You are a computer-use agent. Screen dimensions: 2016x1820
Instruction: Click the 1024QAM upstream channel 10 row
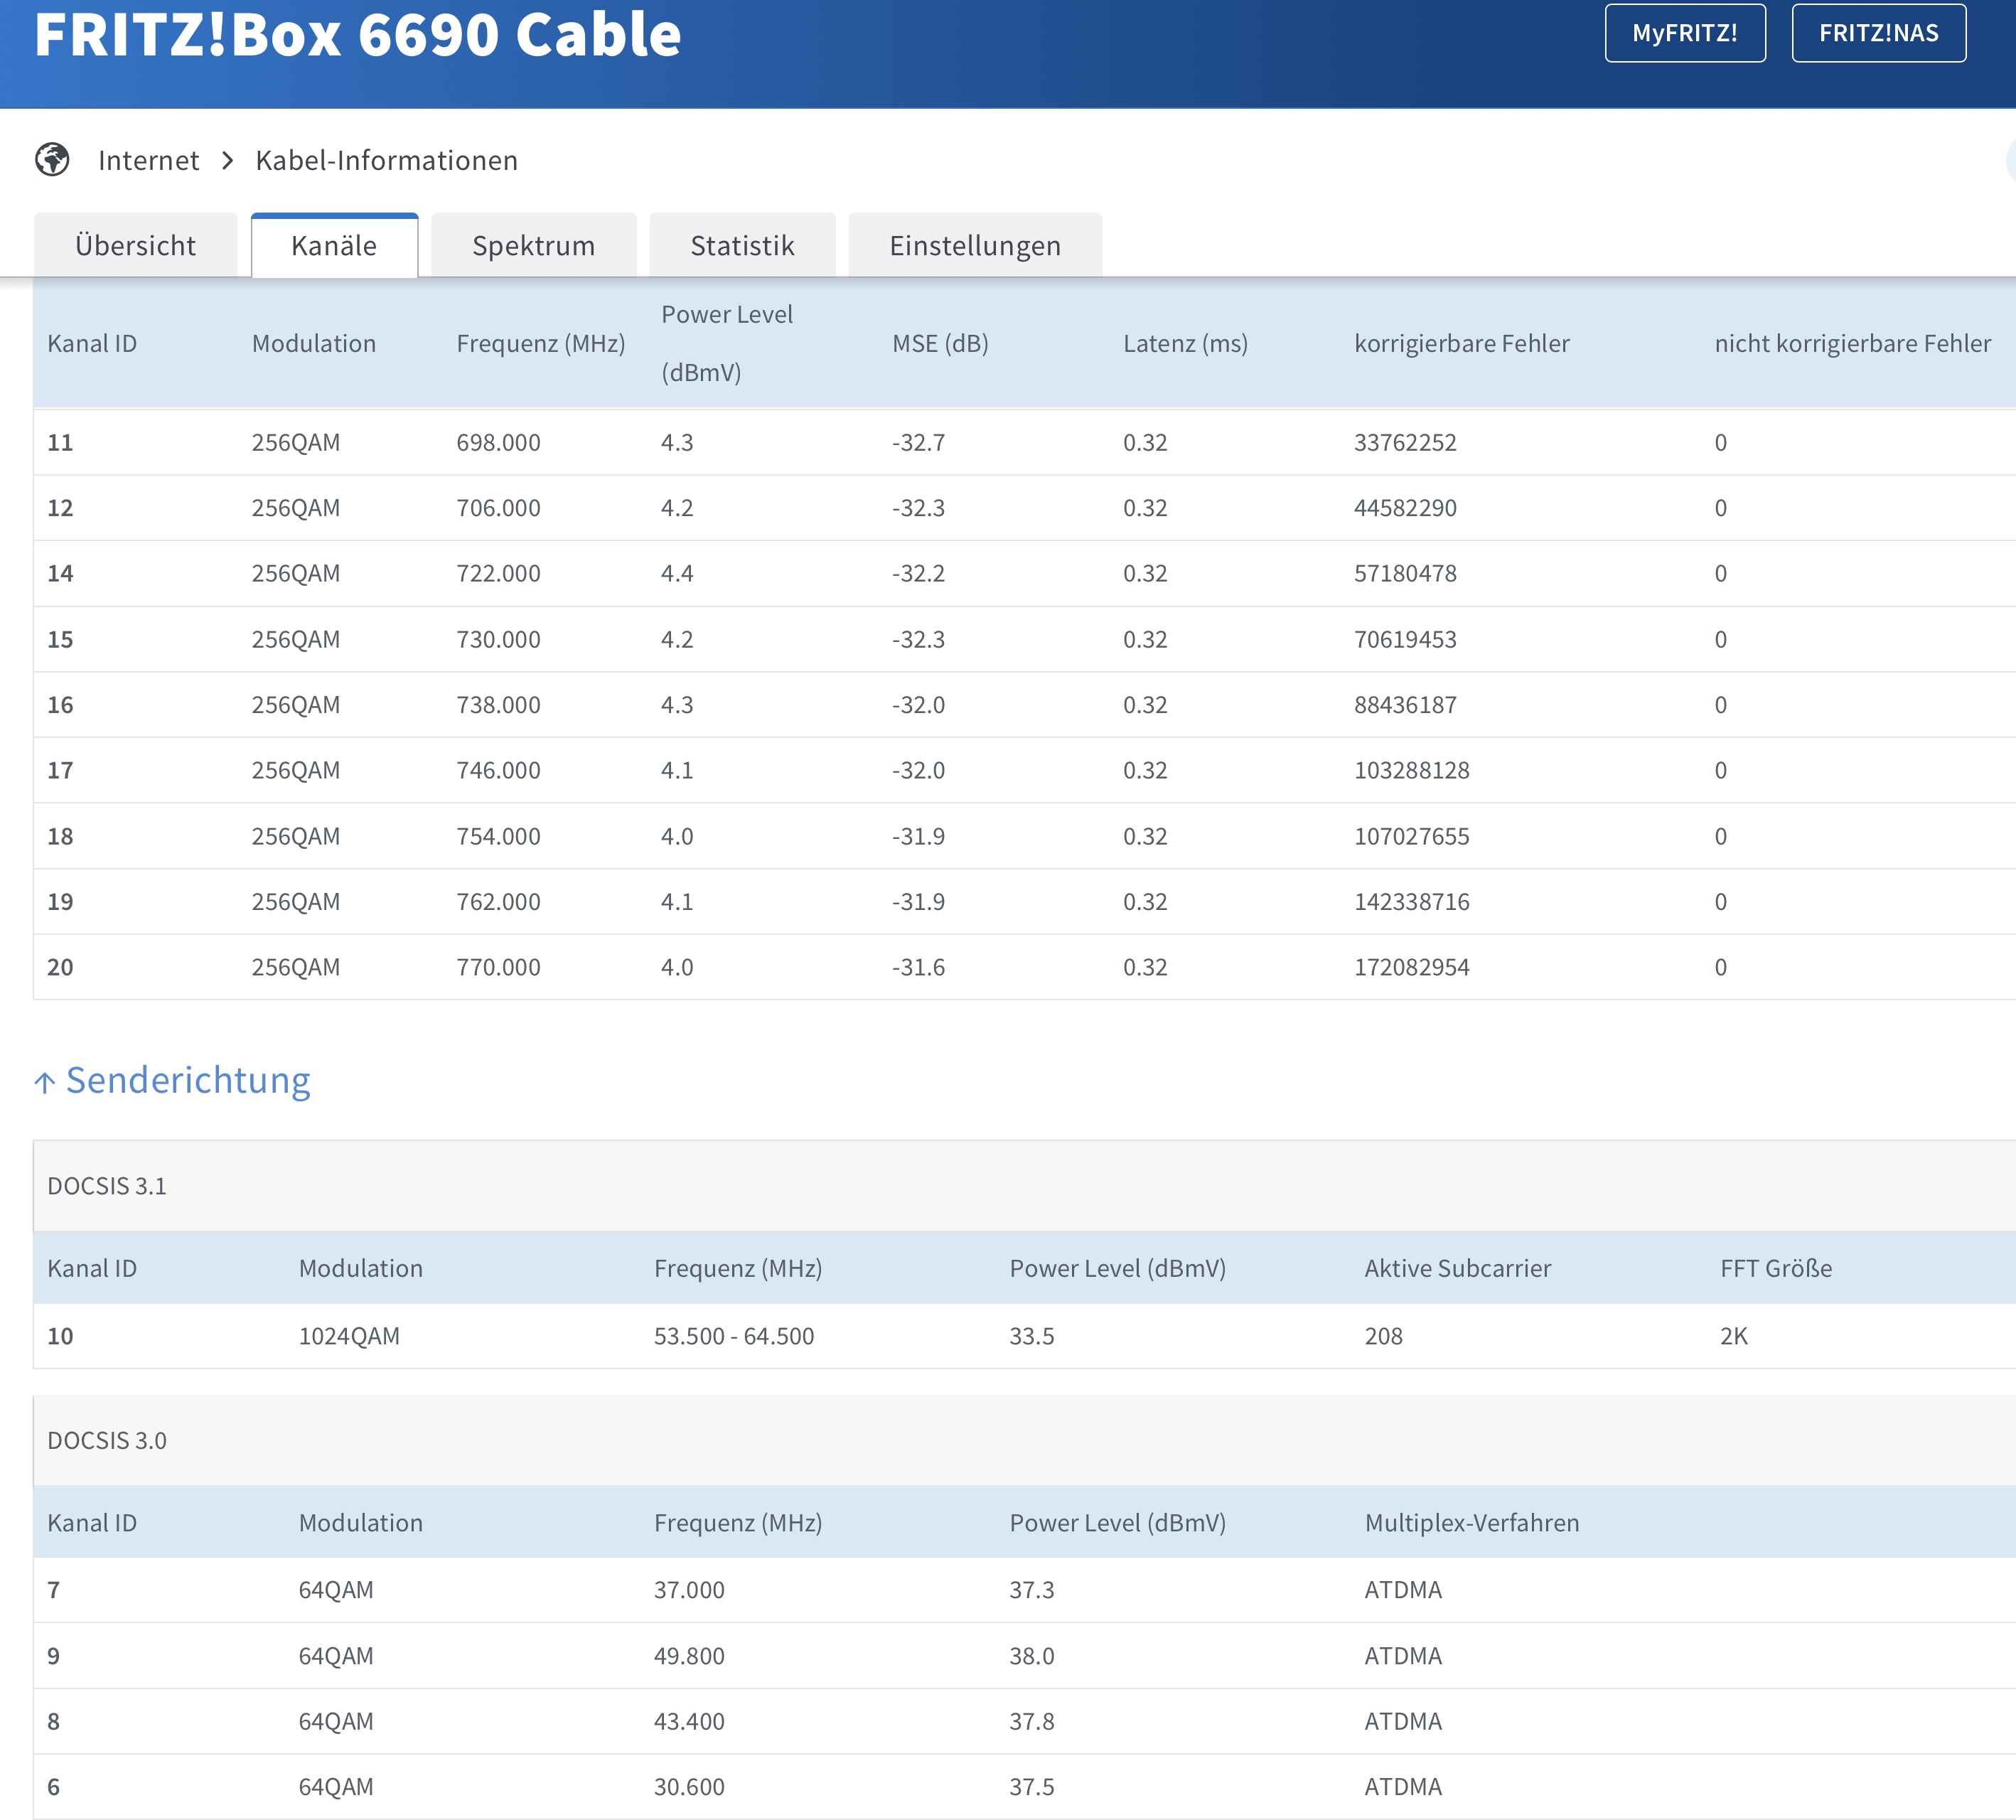(349, 1336)
